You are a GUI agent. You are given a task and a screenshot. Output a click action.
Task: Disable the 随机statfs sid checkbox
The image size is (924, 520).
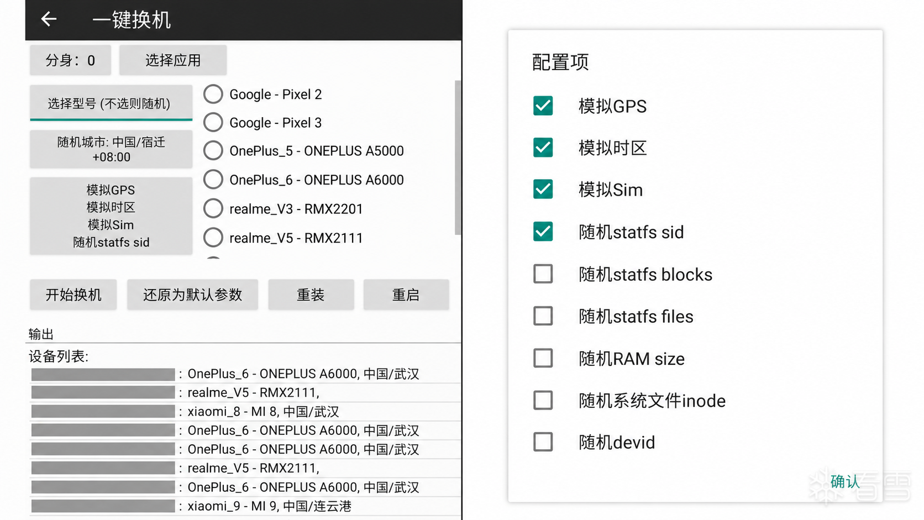tap(543, 232)
